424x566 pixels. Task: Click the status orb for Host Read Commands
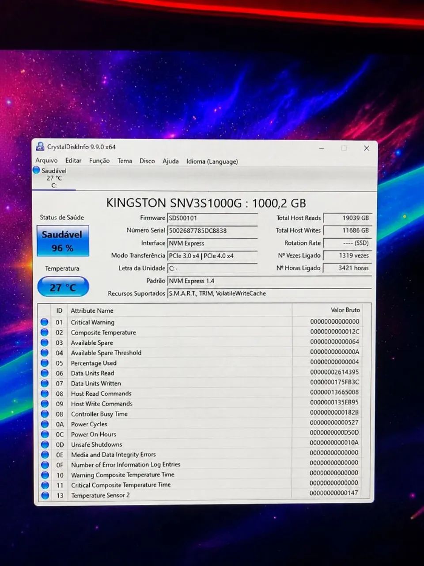point(45,393)
